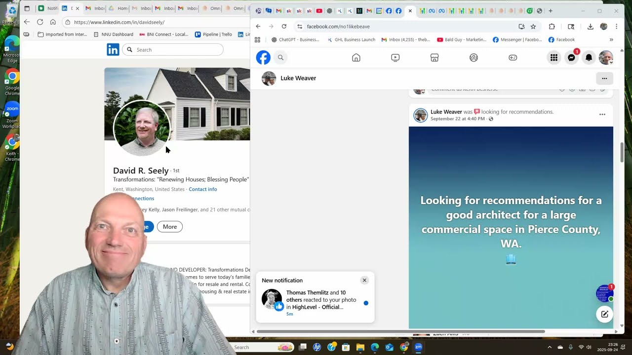This screenshot has width=632, height=355.
Task: Switch to the YouTube tab in Chrome
Action: 319,11
